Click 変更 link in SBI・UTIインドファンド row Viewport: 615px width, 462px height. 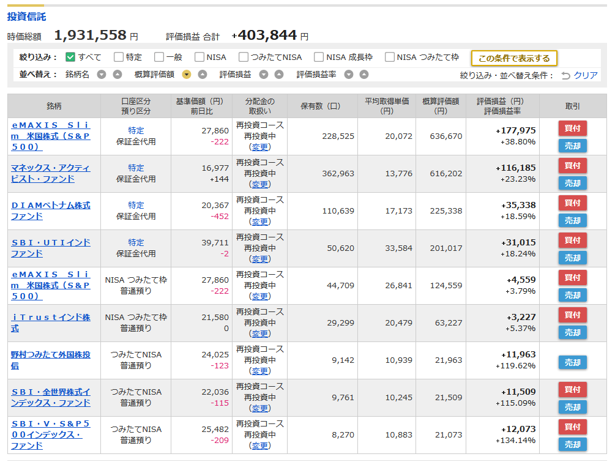[x=259, y=259]
